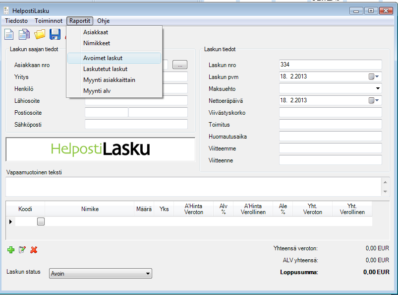Click the Nettoeräpäivä date value
Screen dimensions: 398x295
click(293, 100)
